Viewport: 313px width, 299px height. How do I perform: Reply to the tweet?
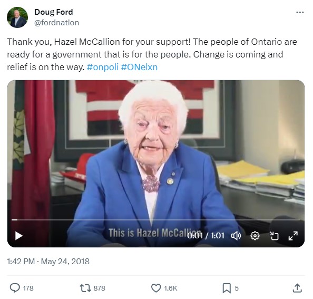(x=15, y=288)
